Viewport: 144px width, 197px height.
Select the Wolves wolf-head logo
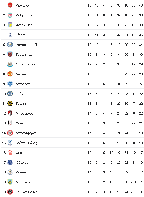[10, 104]
